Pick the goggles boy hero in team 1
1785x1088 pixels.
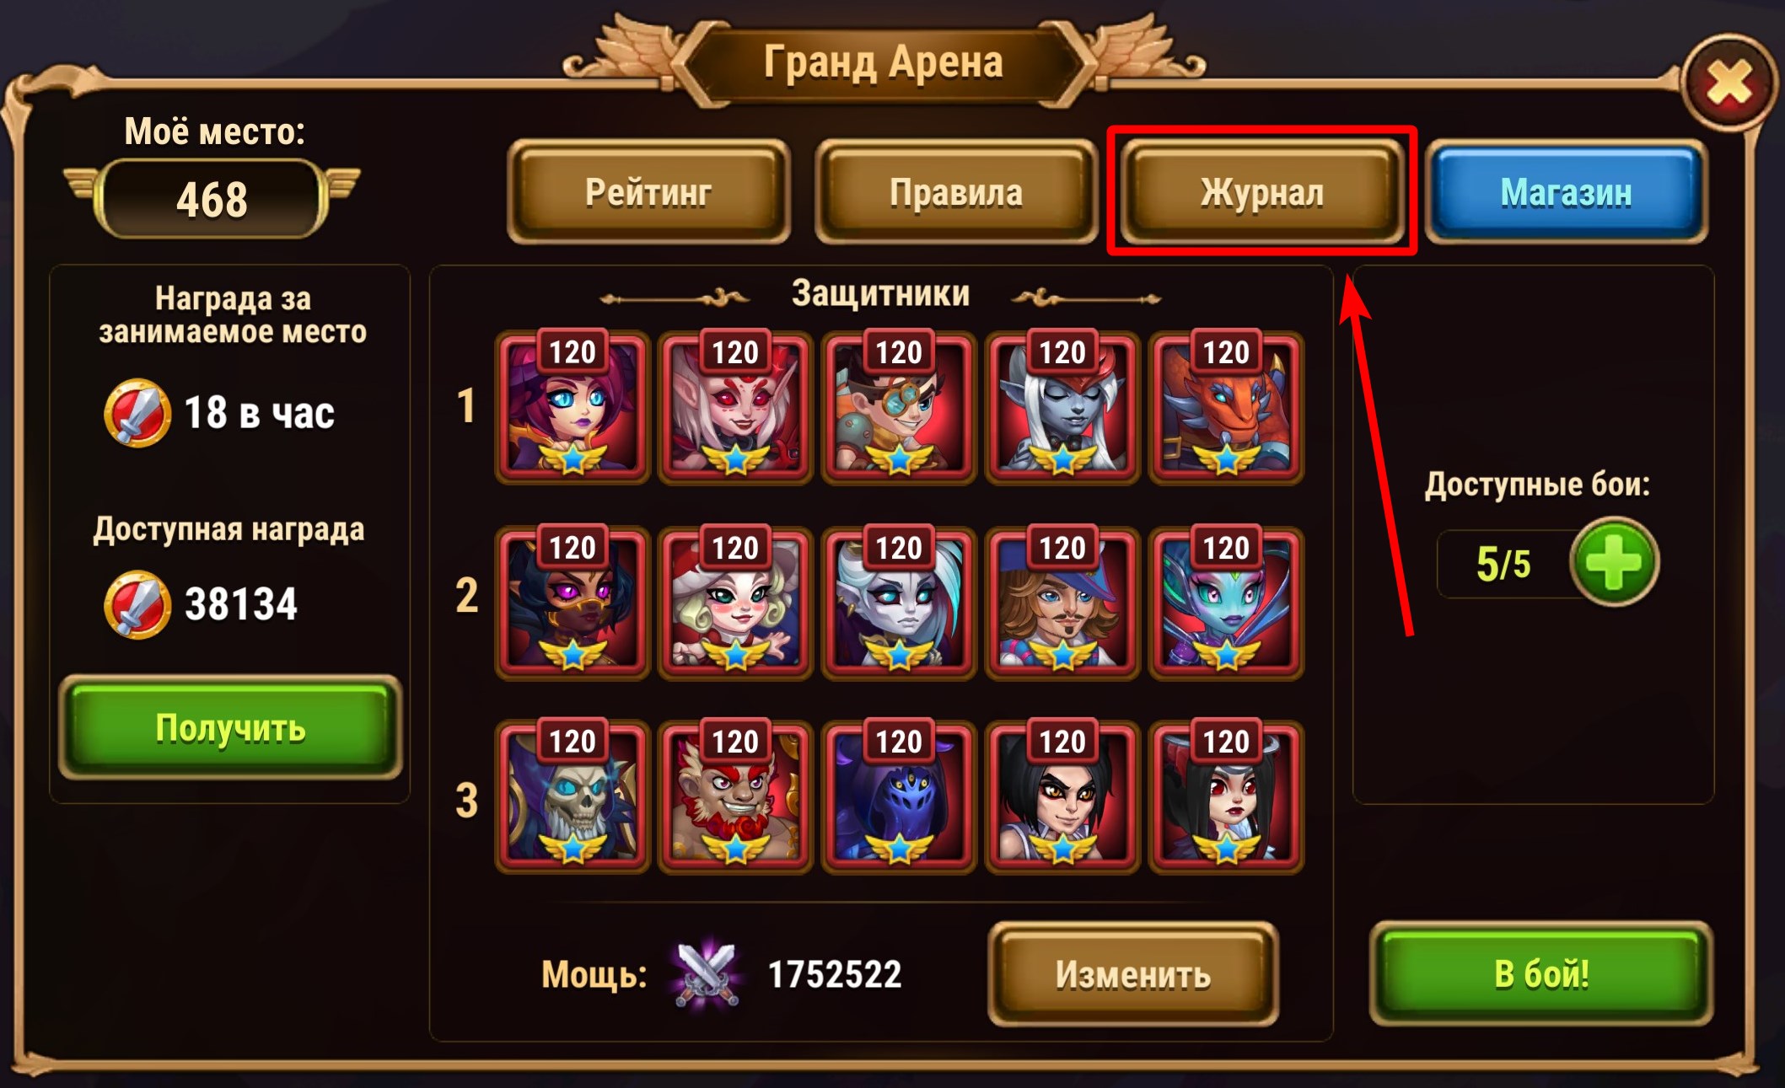tap(899, 407)
